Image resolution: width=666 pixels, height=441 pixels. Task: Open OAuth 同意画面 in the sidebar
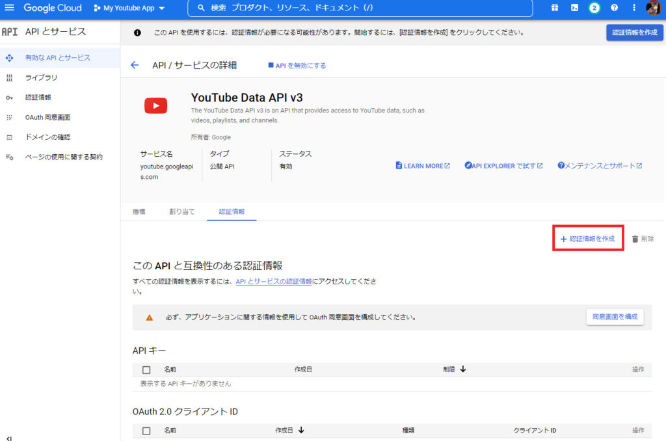(x=47, y=117)
